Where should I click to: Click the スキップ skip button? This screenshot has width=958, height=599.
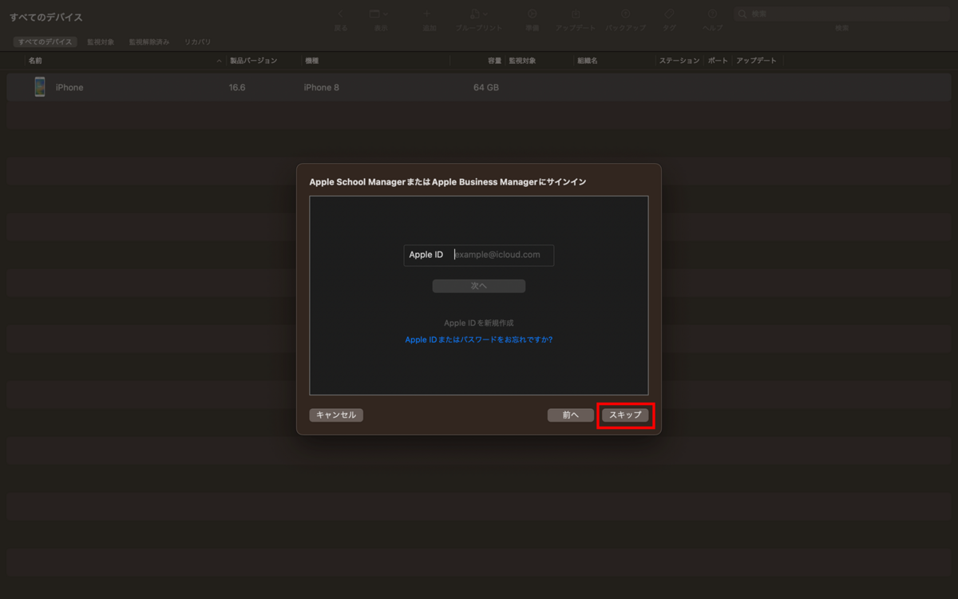(x=626, y=415)
